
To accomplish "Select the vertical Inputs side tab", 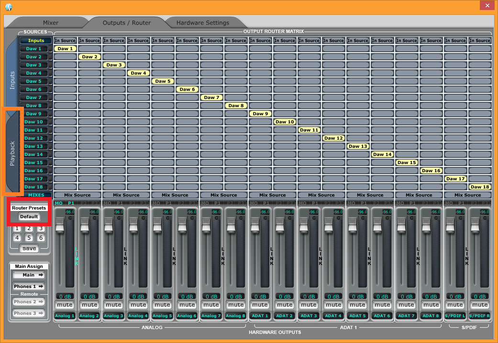I will pos(12,80).
